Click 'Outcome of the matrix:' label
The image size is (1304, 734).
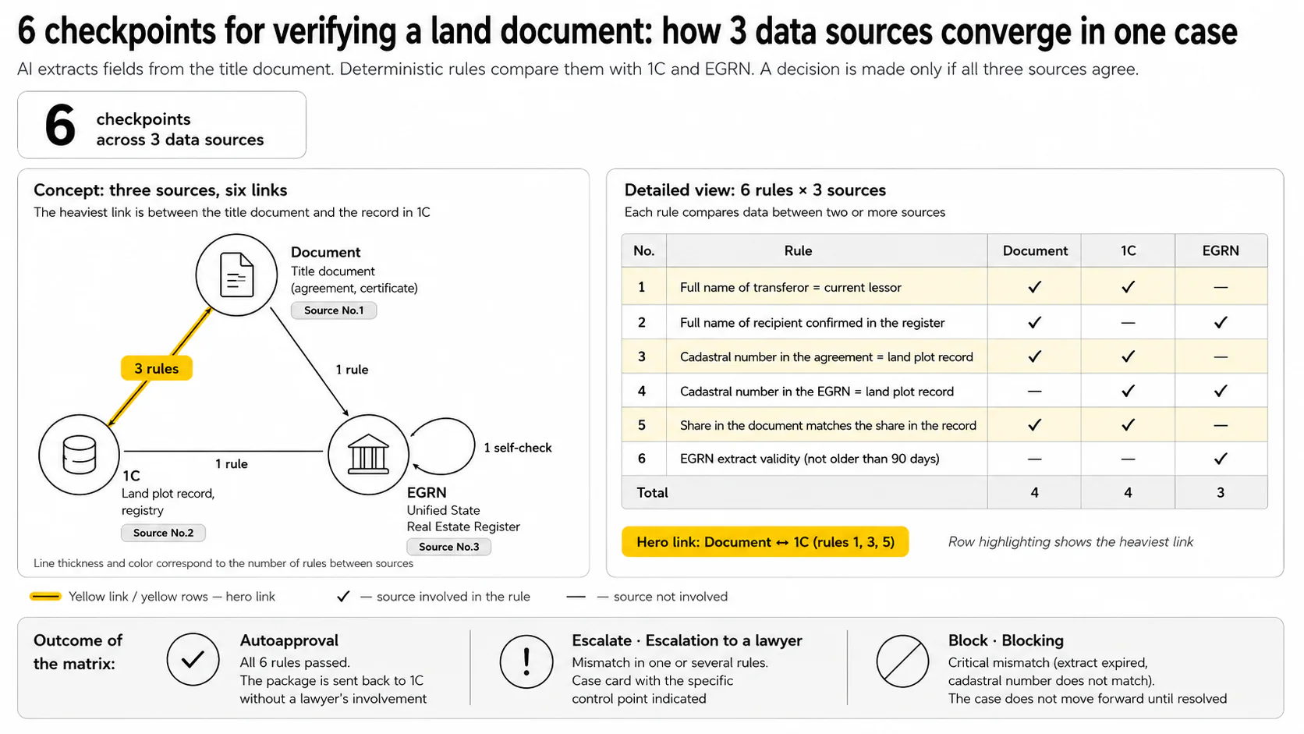point(78,652)
